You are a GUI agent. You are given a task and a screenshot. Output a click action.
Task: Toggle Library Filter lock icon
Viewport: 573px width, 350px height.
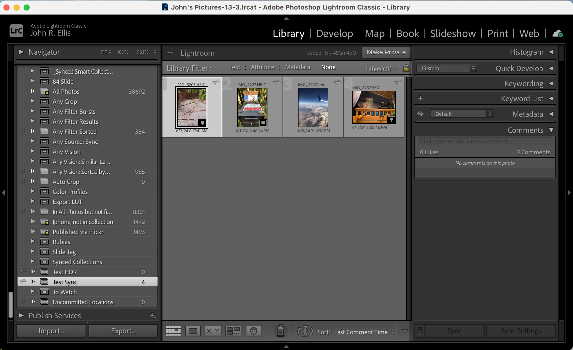(x=406, y=68)
